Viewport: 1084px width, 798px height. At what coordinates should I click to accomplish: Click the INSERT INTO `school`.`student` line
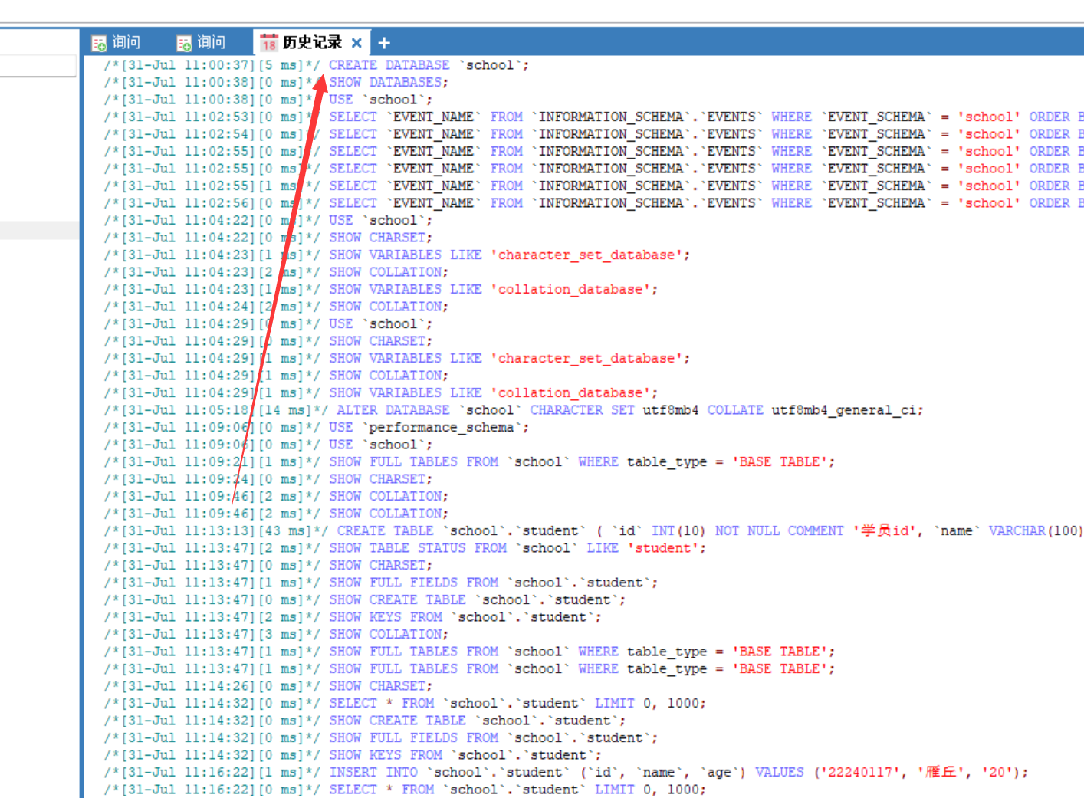566,772
